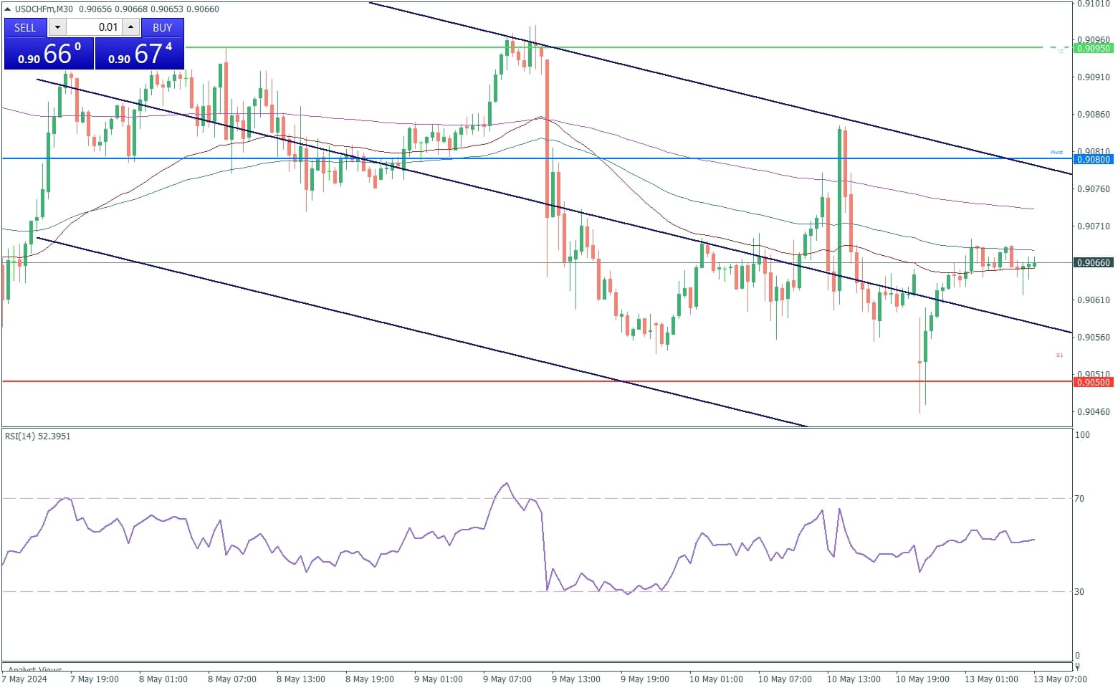Click the BUY button
This screenshot has height=688, width=1118.
click(163, 27)
